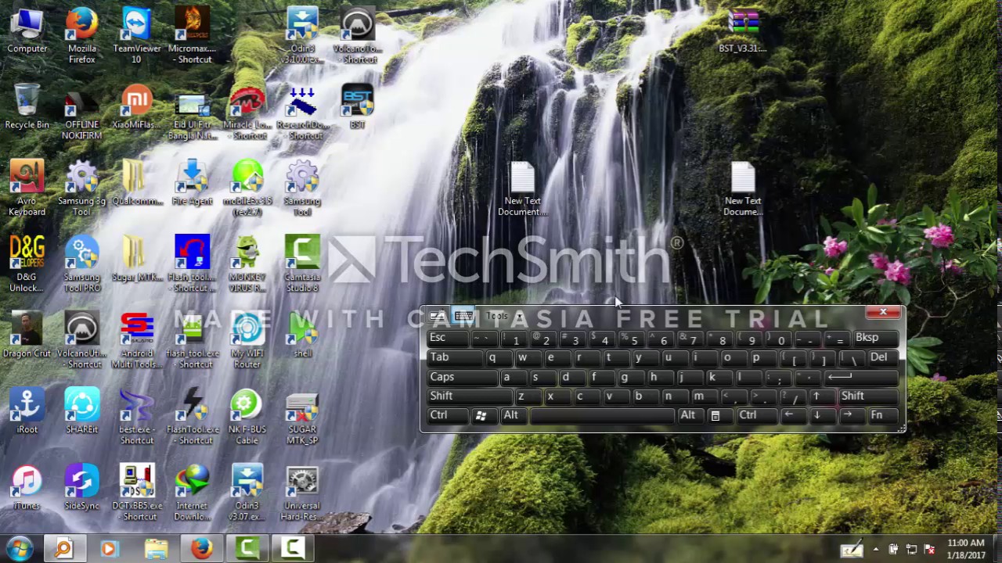Open File Explorer from the taskbar
The image size is (1002, 563).
(x=156, y=549)
